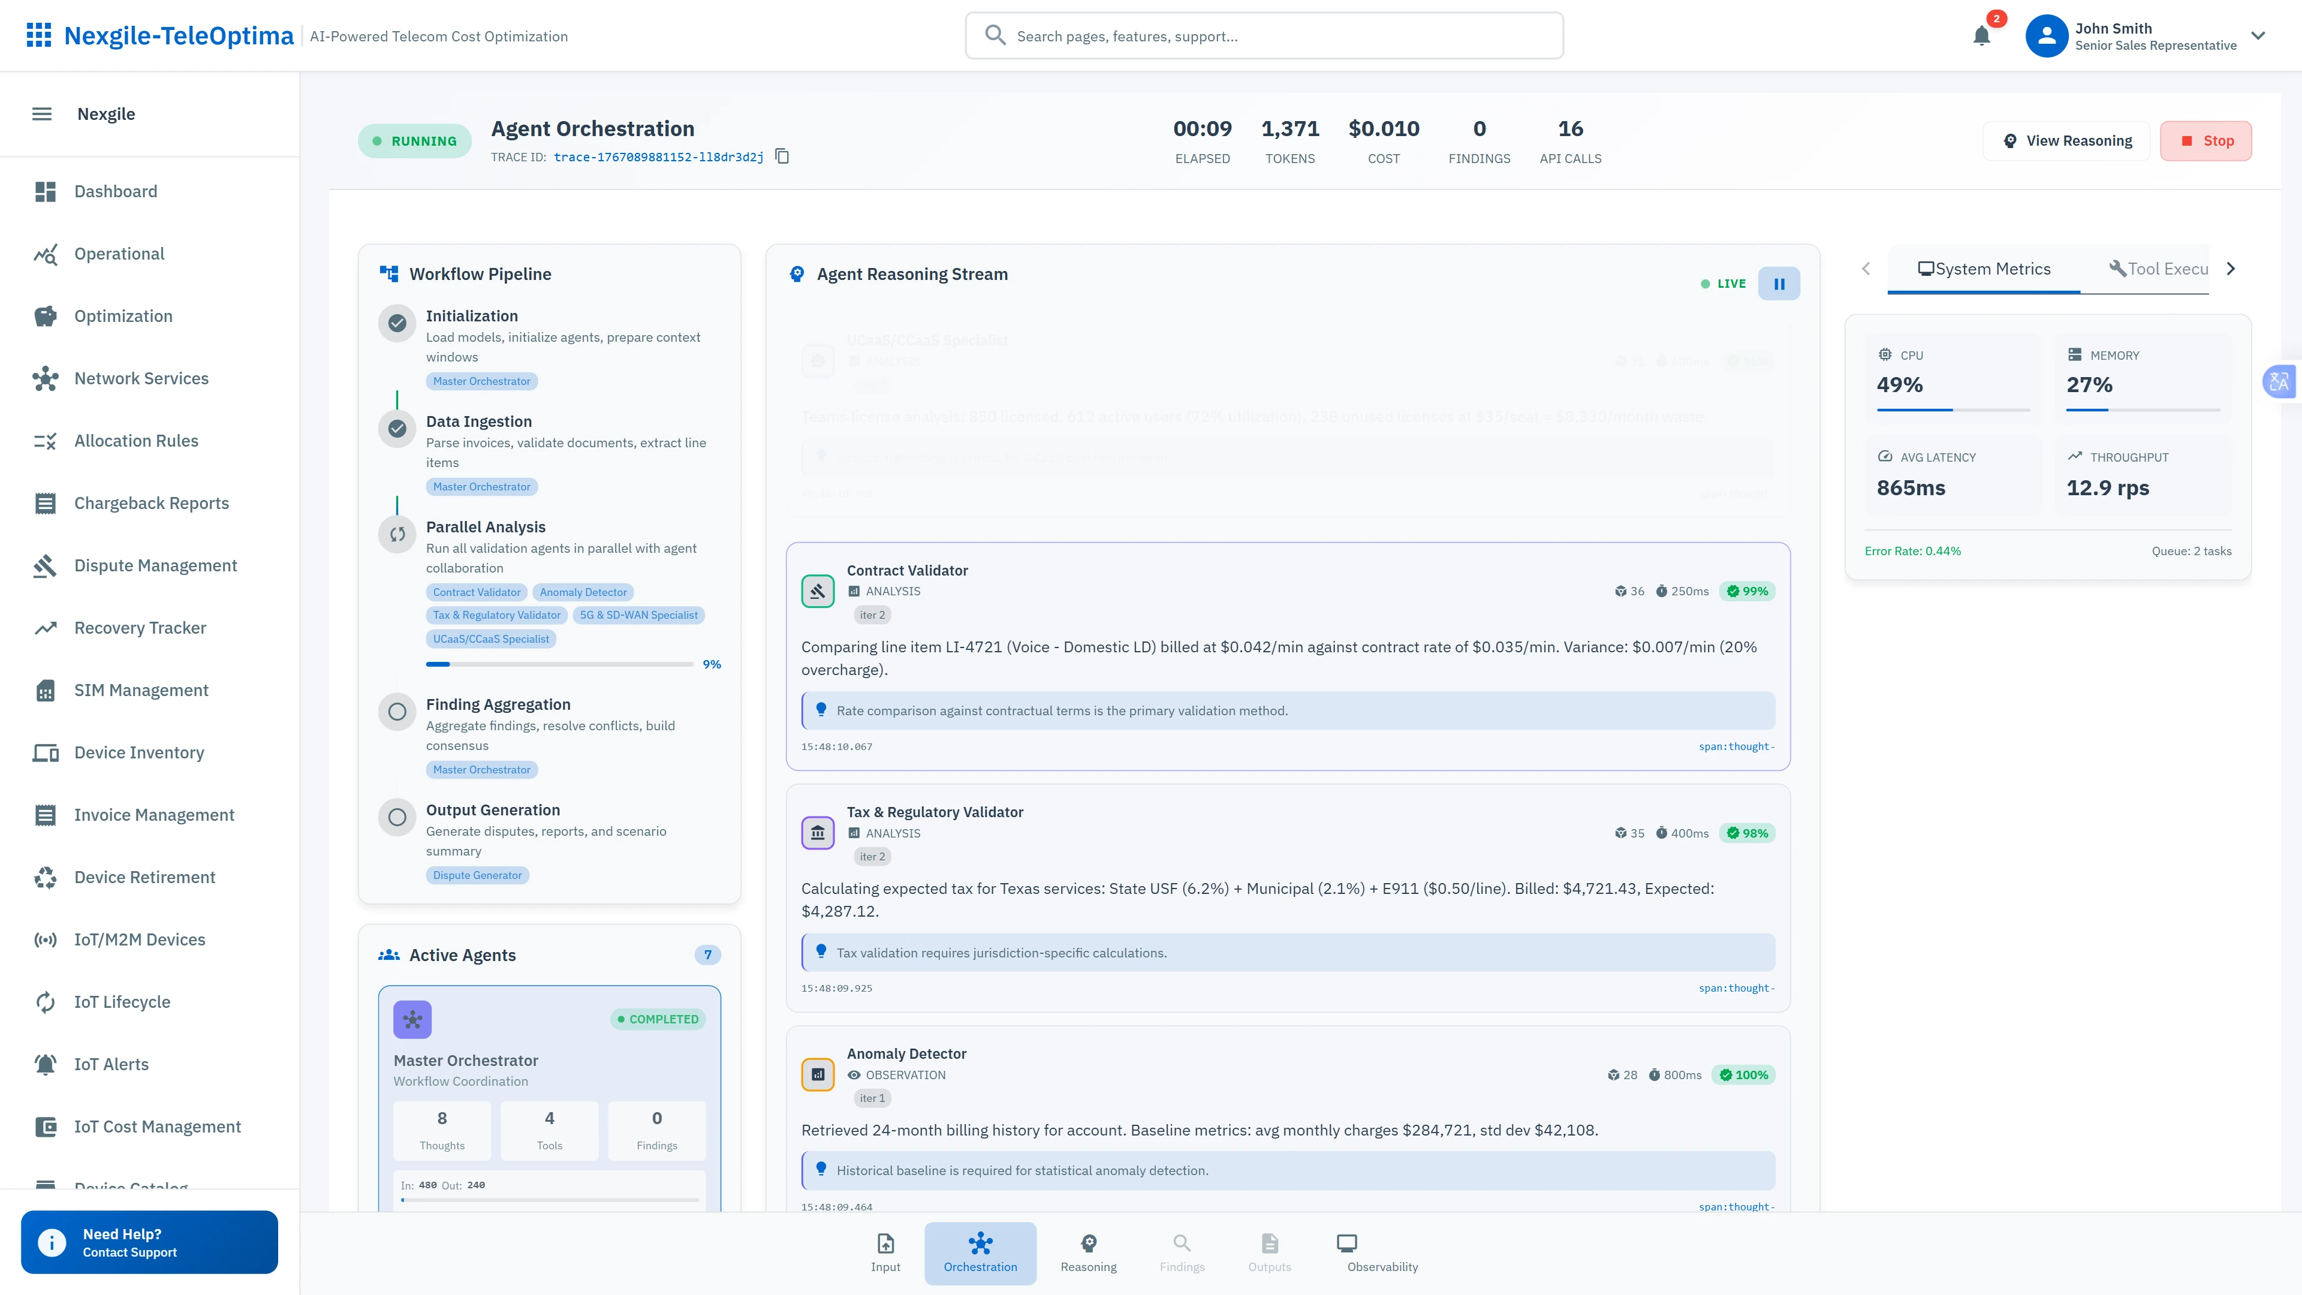2302x1295 pixels.
Task: Open SIM Management in the sidebar
Action: point(140,689)
